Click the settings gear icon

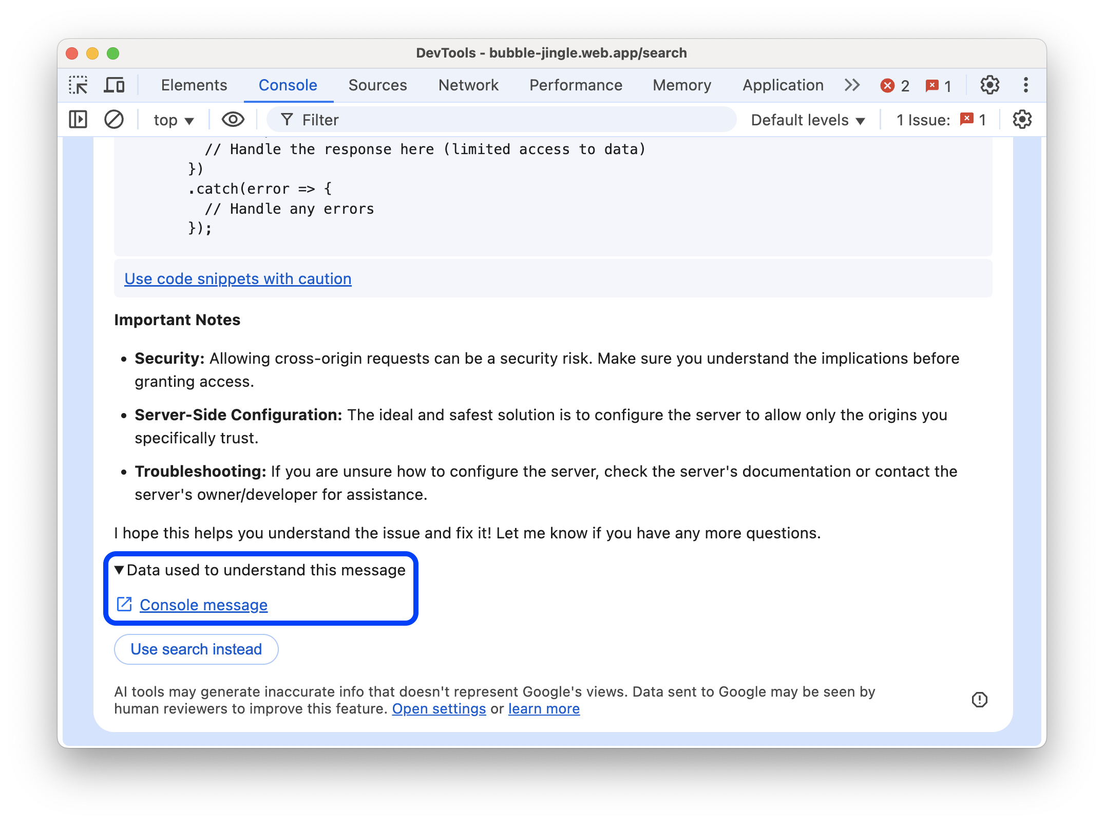point(990,85)
